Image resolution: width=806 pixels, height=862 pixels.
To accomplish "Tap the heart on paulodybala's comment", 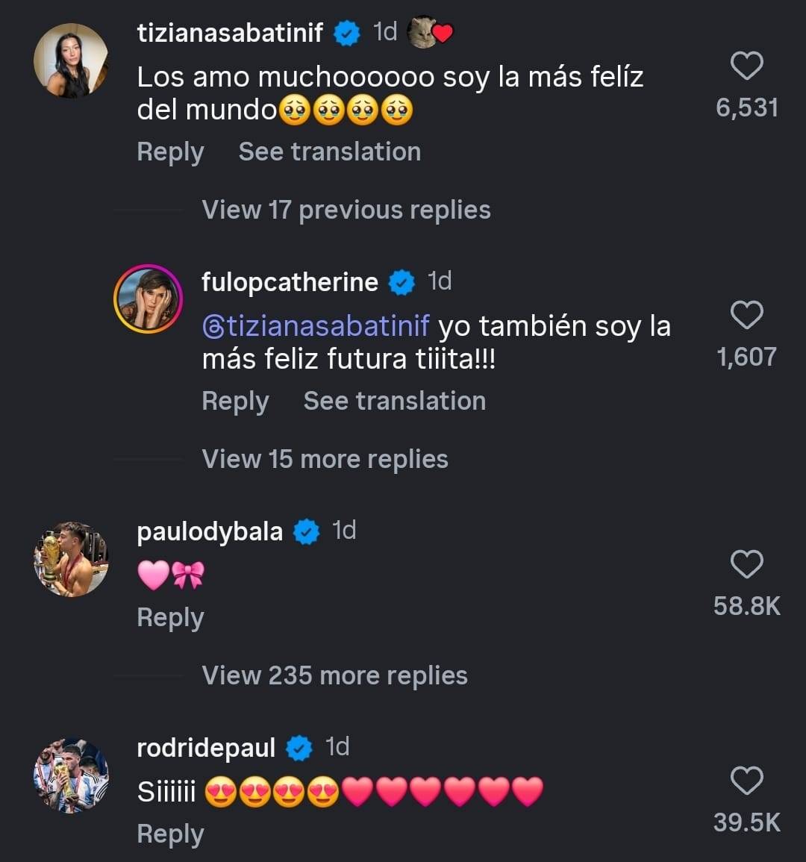I will (x=746, y=565).
